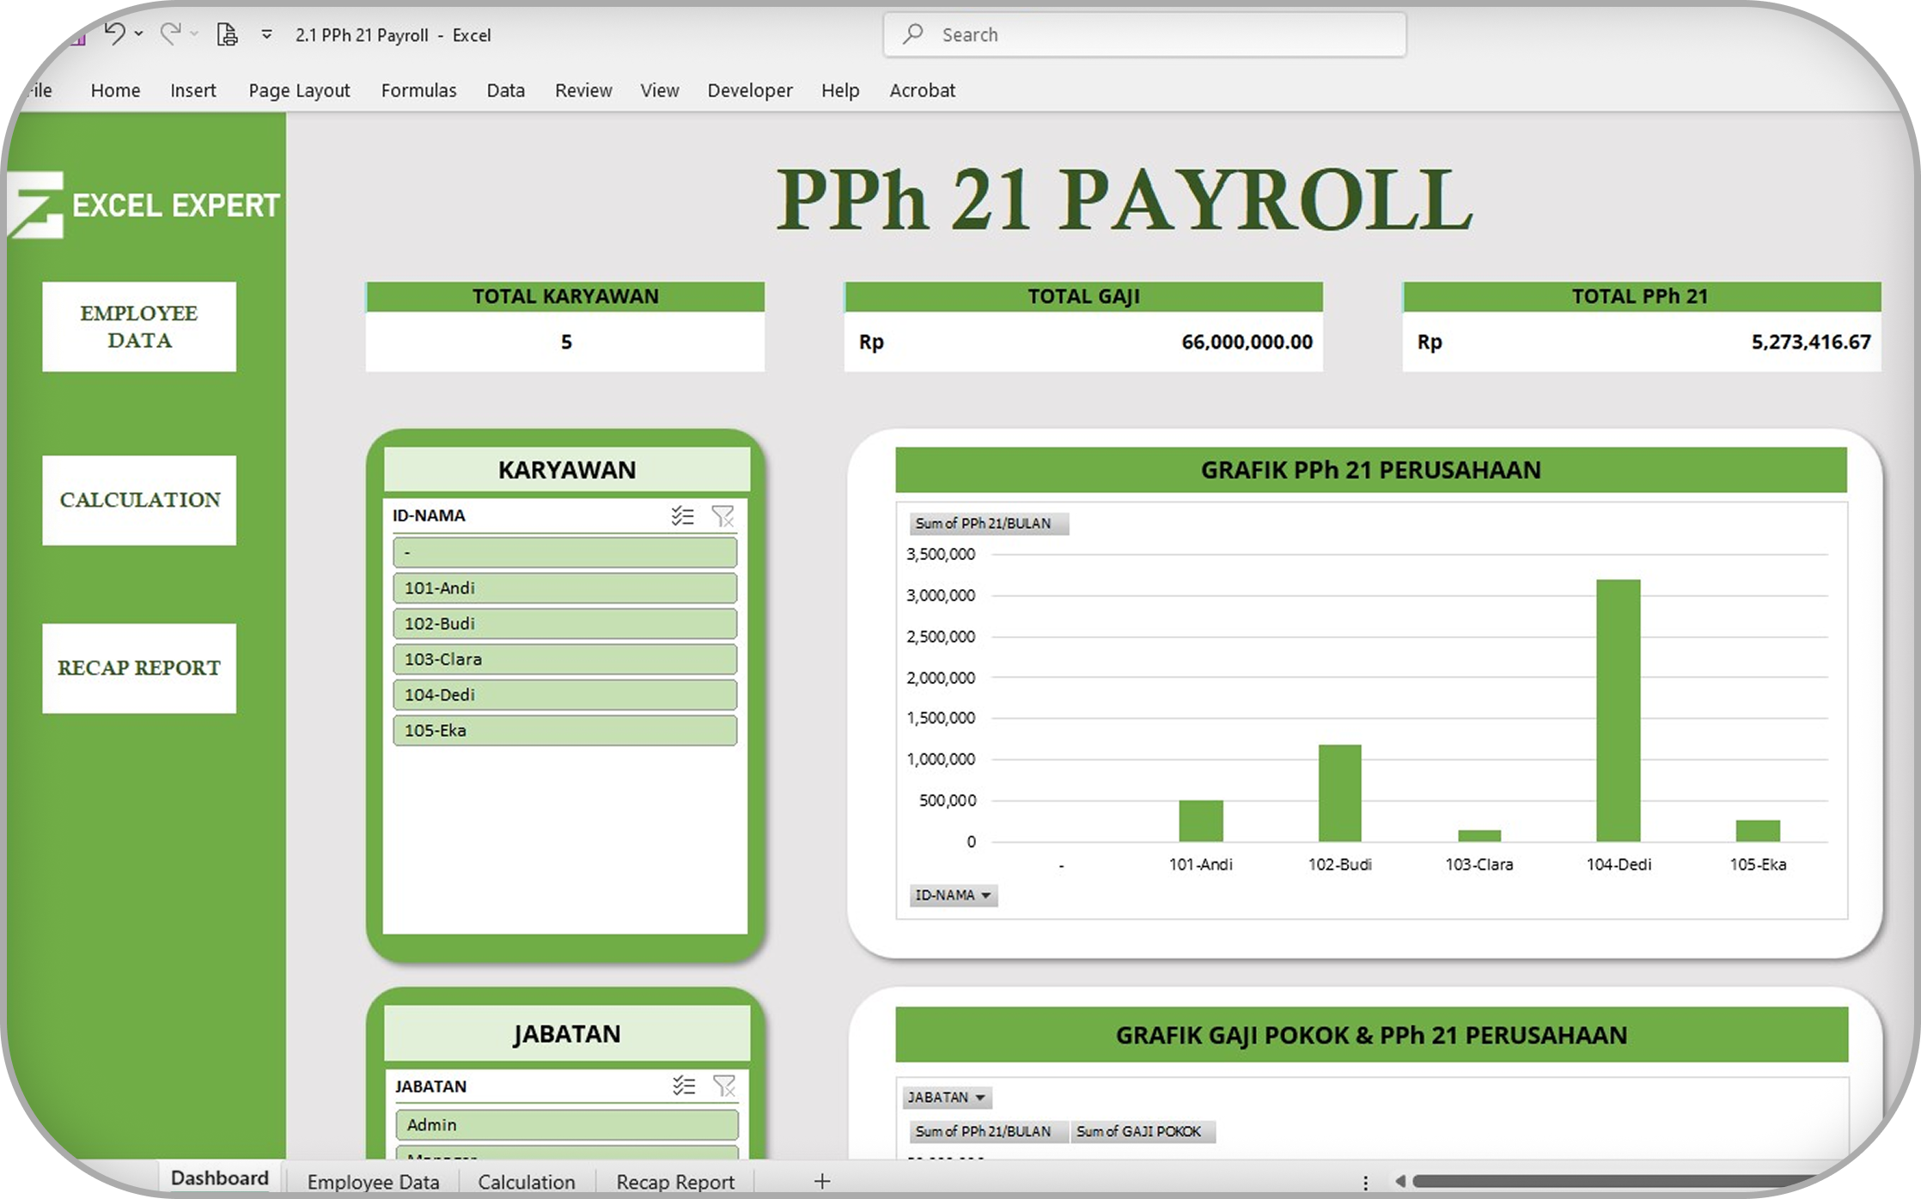
Task: Click the CALCULATION navigation button
Action: (x=139, y=500)
